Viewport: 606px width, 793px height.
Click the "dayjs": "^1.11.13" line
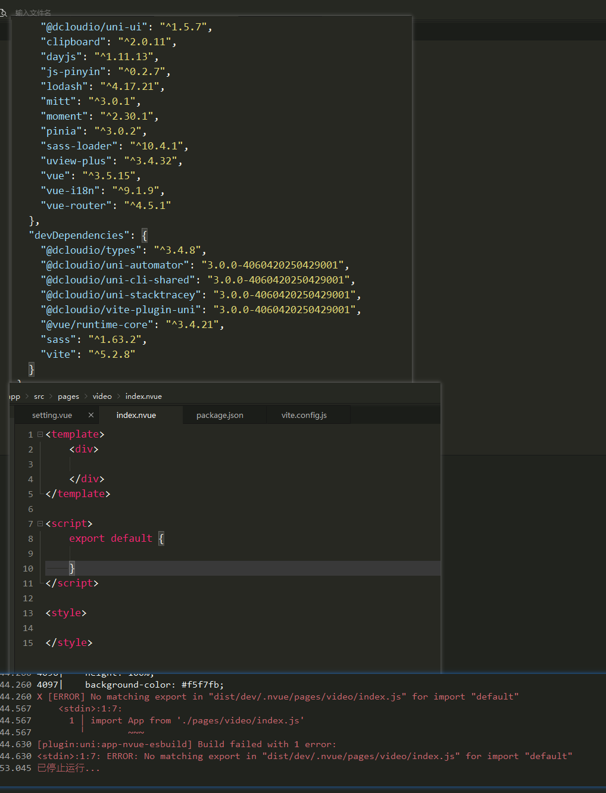[x=99, y=57]
